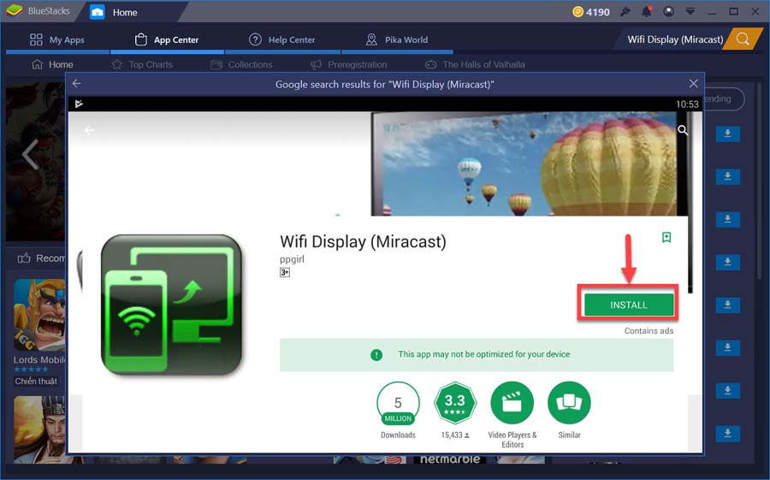
Task: Open developer ppgirl link
Action: click(x=292, y=259)
